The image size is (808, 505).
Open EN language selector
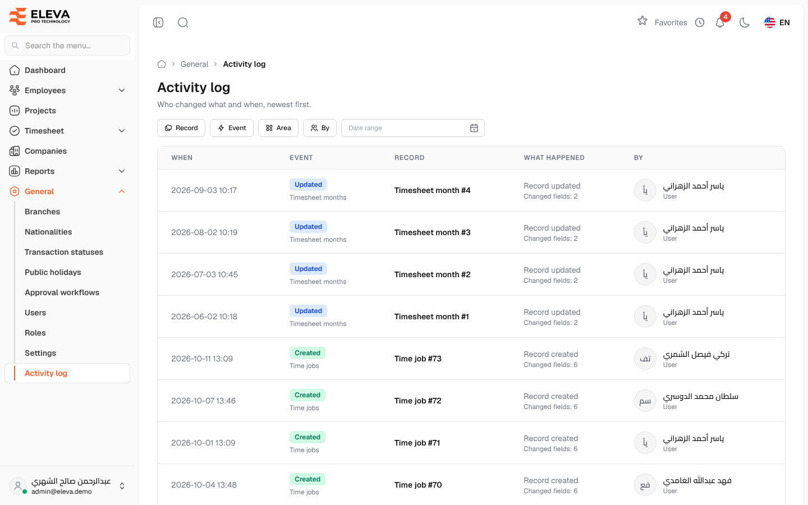[777, 22]
